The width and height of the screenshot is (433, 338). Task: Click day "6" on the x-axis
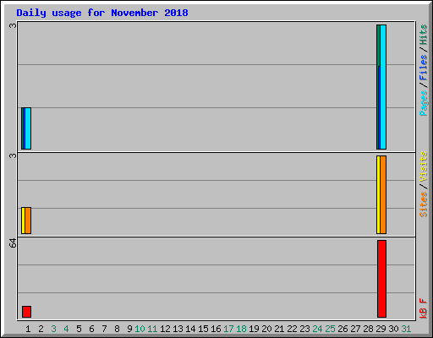(x=91, y=329)
